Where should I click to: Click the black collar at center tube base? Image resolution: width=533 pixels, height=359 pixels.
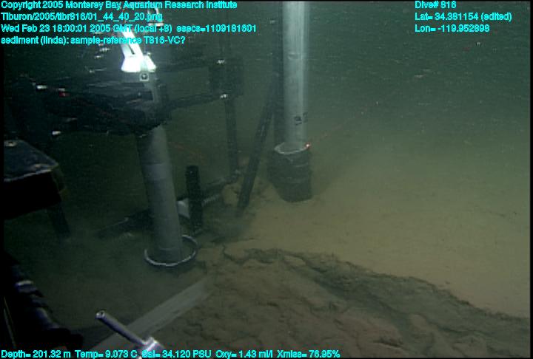coord(292,174)
